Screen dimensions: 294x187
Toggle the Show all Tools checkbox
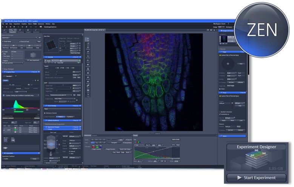click(20, 41)
